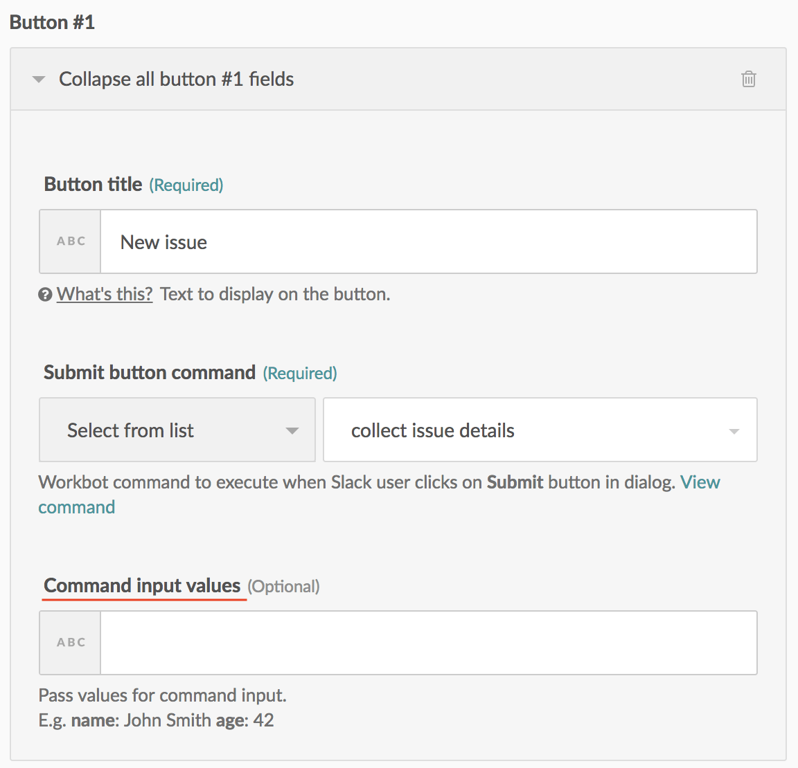Focus the empty Command input values field
The image size is (798, 768).
428,643
